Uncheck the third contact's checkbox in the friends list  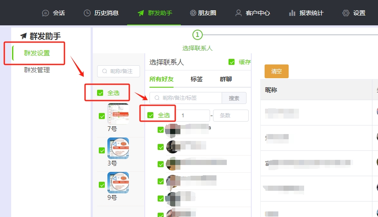[161, 164]
